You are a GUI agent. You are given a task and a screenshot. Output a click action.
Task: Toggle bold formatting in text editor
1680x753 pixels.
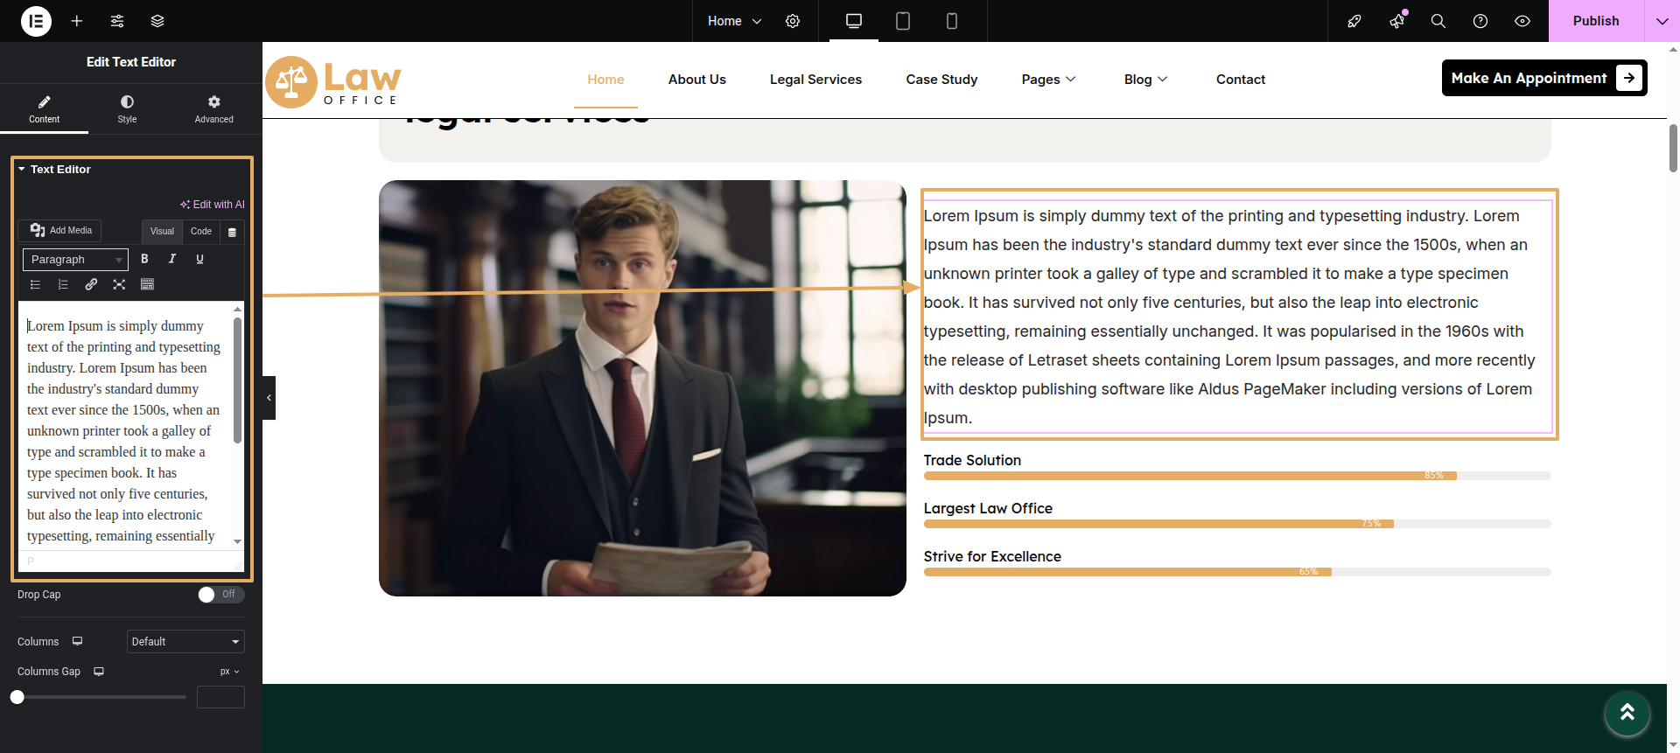(x=144, y=259)
